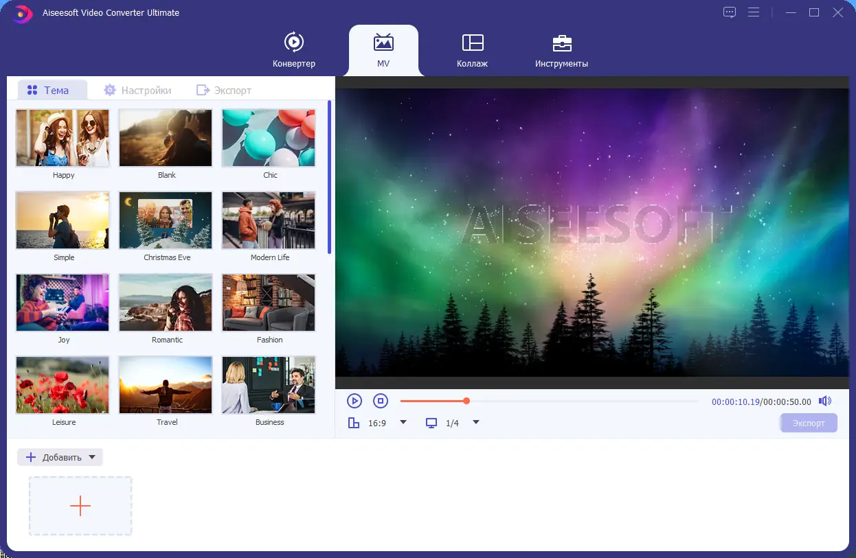
Task: Select the Chic theme thumbnail
Action: 269,138
